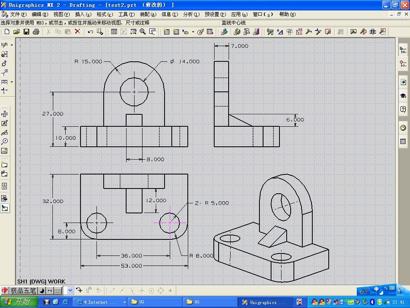Viewport: 410px width, 308px height.
Task: Switch to the Unigraphics taskbar button
Action: point(265,302)
